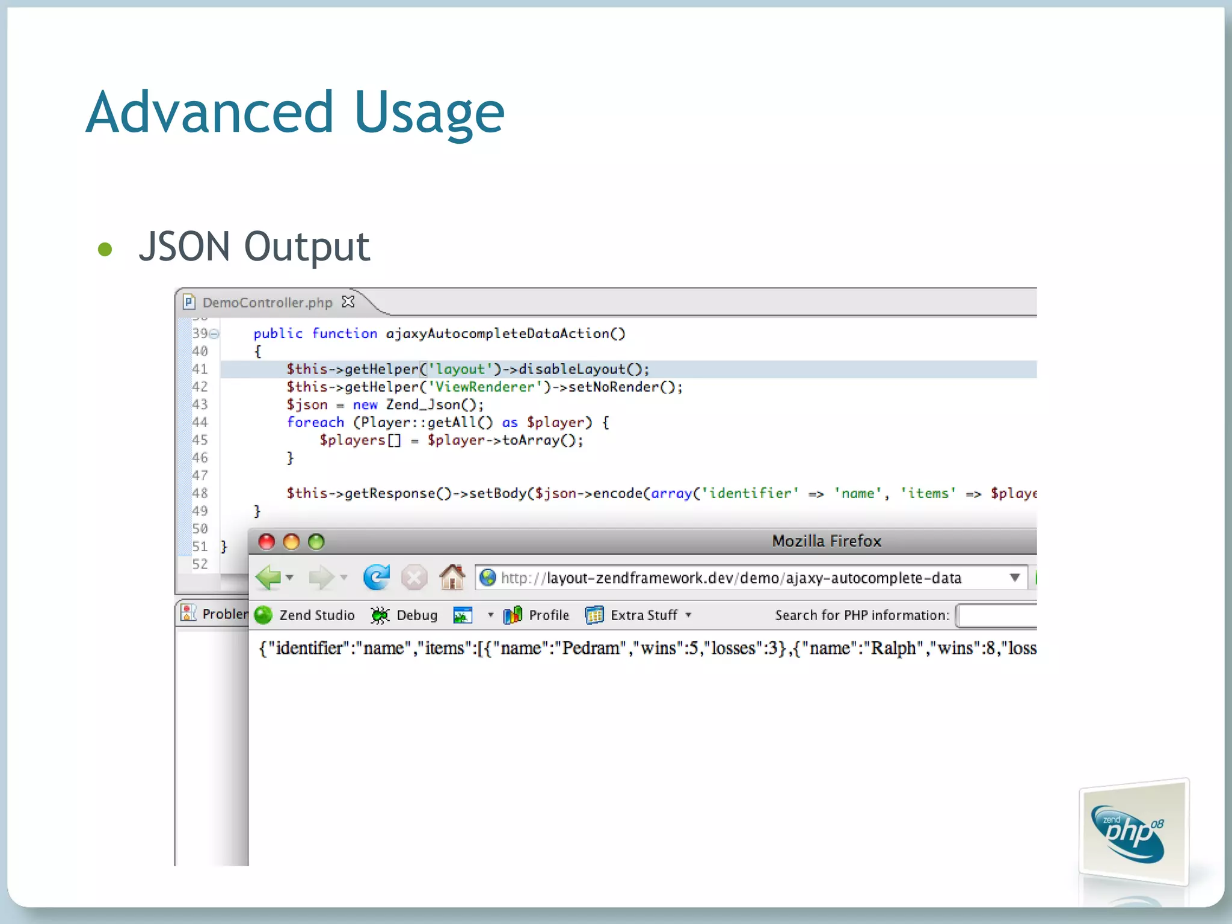1232x924 pixels.
Task: Select the DemoController.php editor tab
Action: coord(268,302)
